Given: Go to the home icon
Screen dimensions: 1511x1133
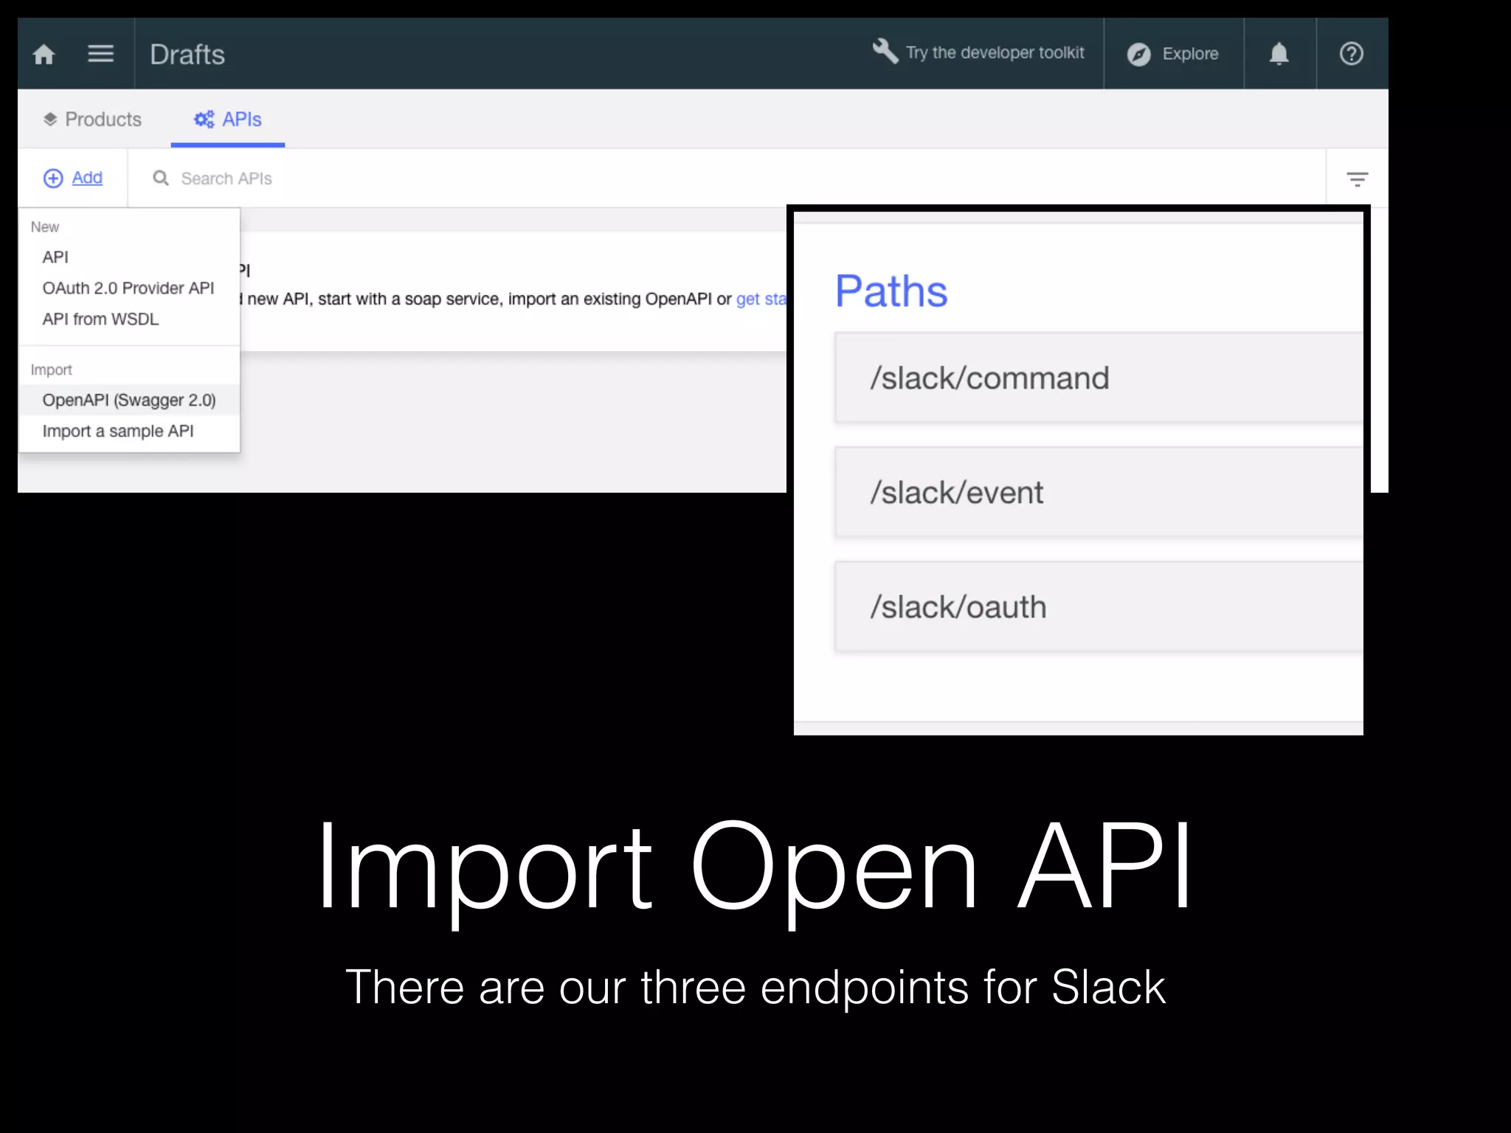Looking at the screenshot, I should tap(44, 55).
